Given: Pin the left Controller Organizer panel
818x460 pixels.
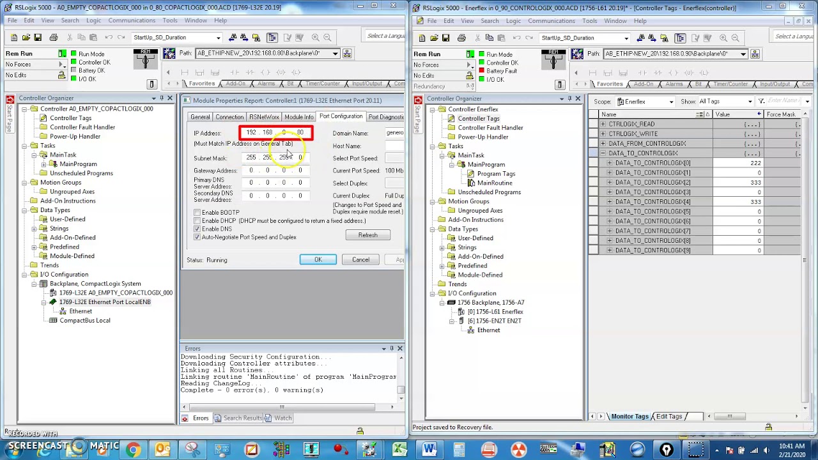Looking at the screenshot, I should [x=162, y=98].
